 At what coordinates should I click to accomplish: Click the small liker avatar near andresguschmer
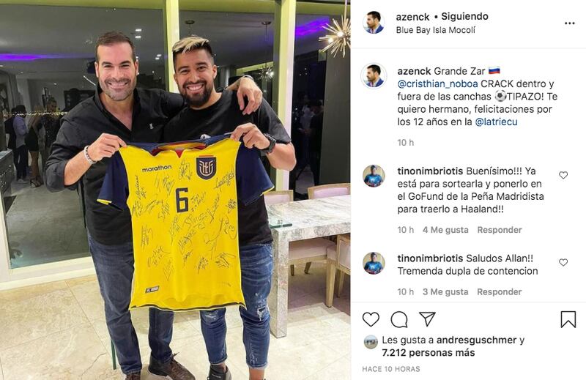pyautogui.click(x=371, y=342)
